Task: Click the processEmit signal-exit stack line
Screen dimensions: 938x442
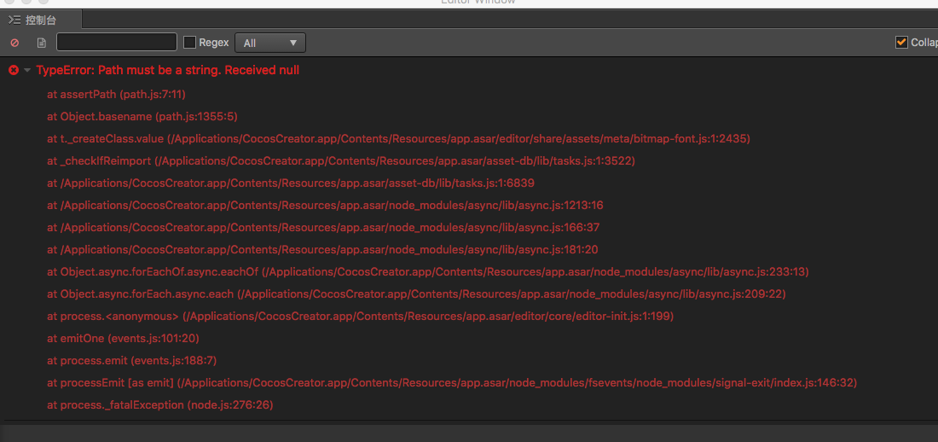Action: [x=451, y=382]
